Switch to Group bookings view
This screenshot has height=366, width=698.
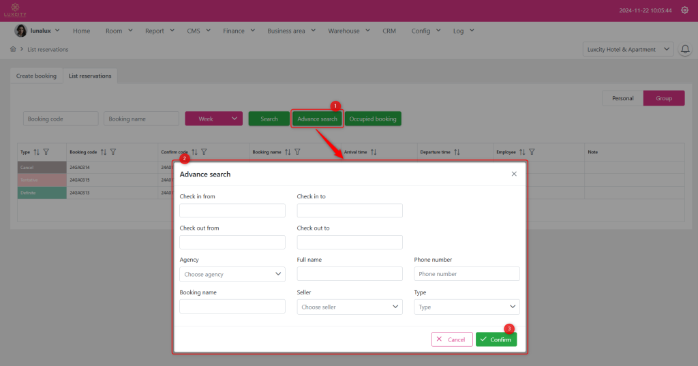[x=664, y=98]
